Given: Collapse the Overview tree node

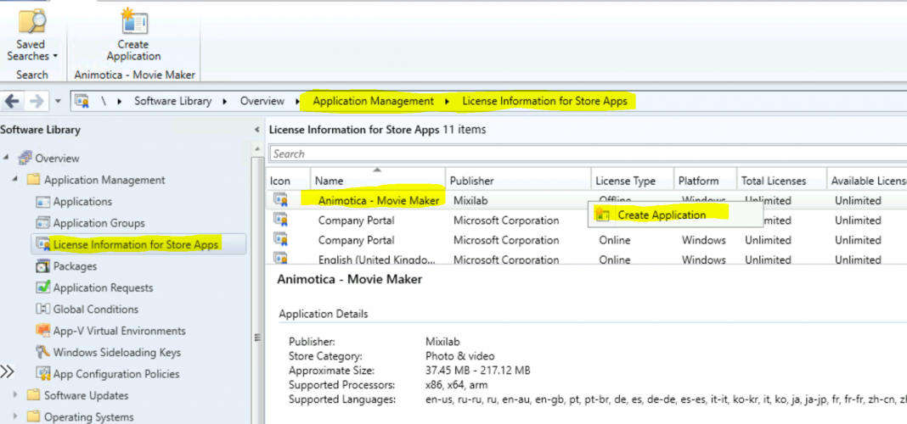Looking at the screenshot, I should 6,158.
